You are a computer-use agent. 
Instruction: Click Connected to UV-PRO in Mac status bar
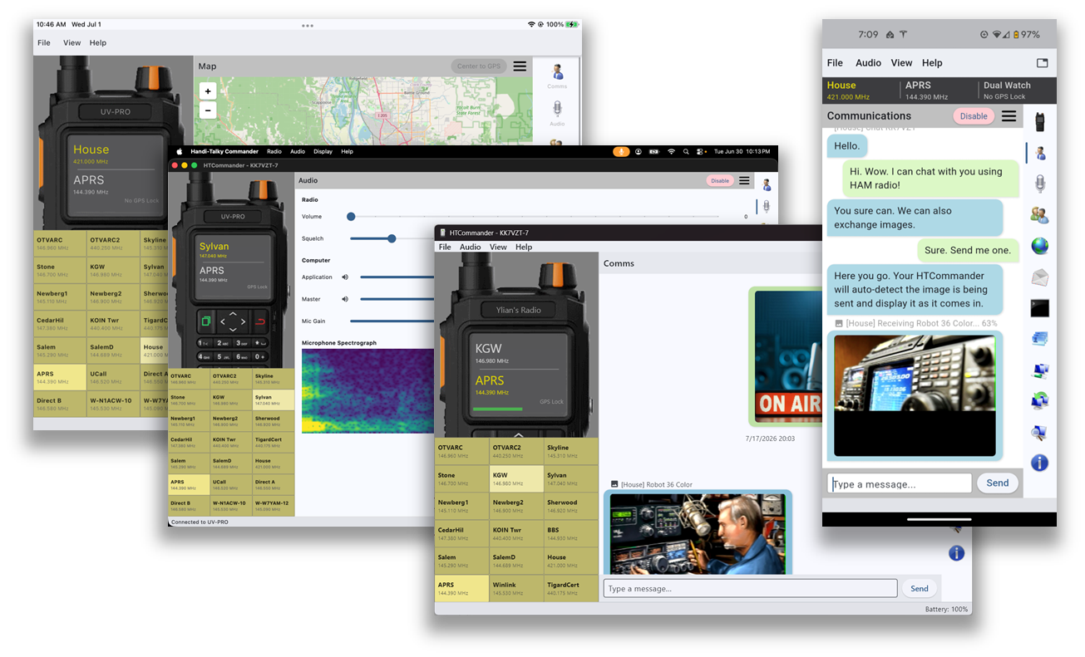click(200, 522)
